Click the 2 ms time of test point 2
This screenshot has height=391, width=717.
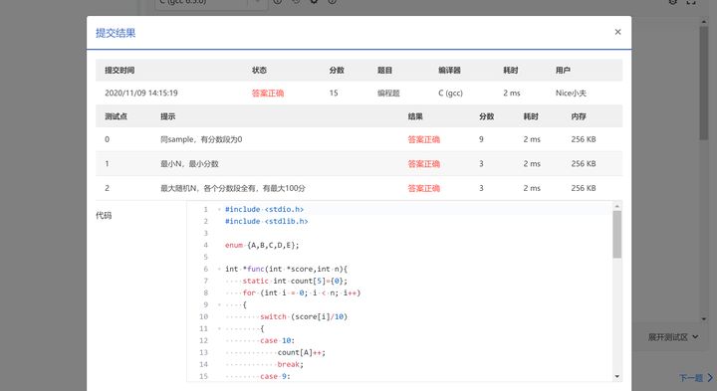click(532, 188)
